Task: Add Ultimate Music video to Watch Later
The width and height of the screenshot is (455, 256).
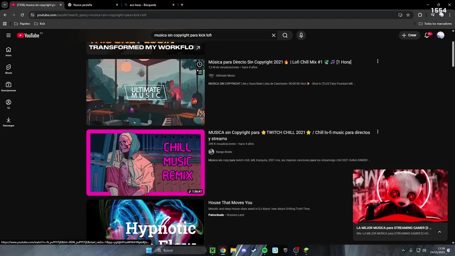Action: pyautogui.click(x=200, y=64)
